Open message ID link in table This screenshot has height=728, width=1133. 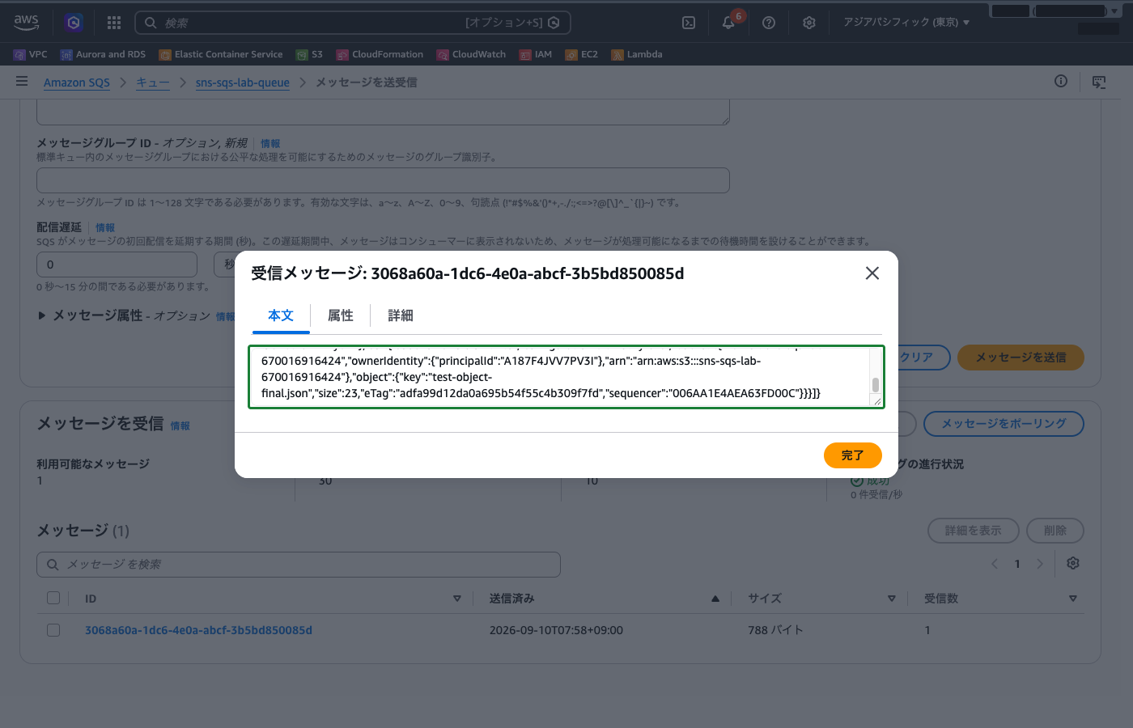199,630
